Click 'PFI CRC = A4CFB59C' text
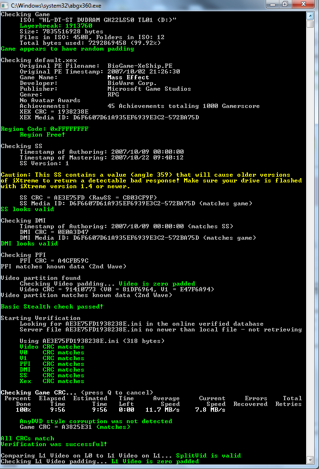This screenshot has width=319, height=469. tap(54, 260)
